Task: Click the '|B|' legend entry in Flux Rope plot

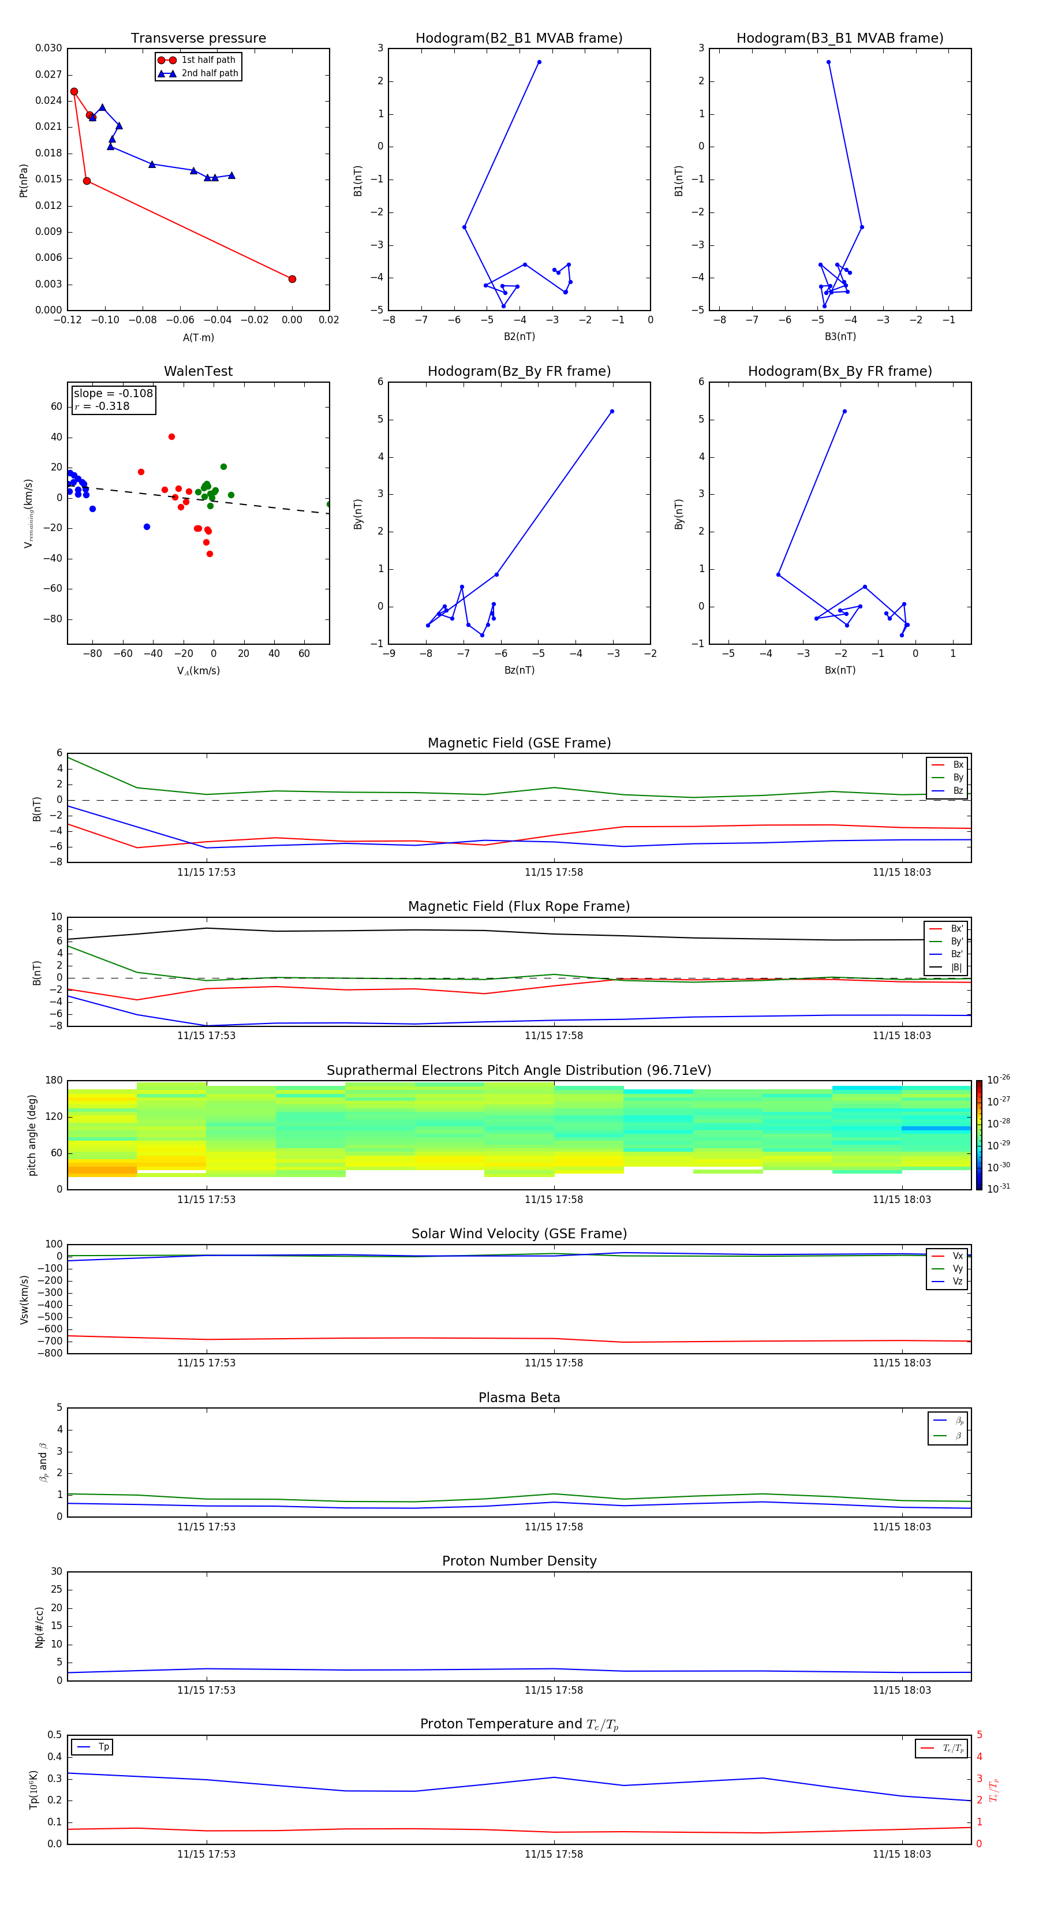Action: tap(946, 968)
